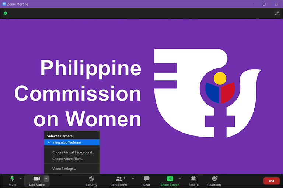
Task: Start recording the meeting
Action: click(x=193, y=181)
